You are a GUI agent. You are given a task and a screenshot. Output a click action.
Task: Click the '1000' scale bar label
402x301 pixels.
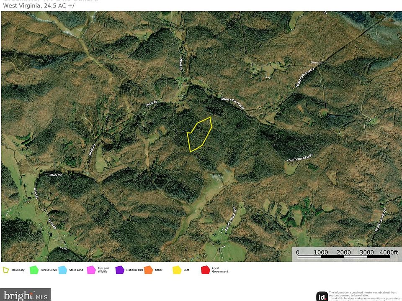coord(321,253)
